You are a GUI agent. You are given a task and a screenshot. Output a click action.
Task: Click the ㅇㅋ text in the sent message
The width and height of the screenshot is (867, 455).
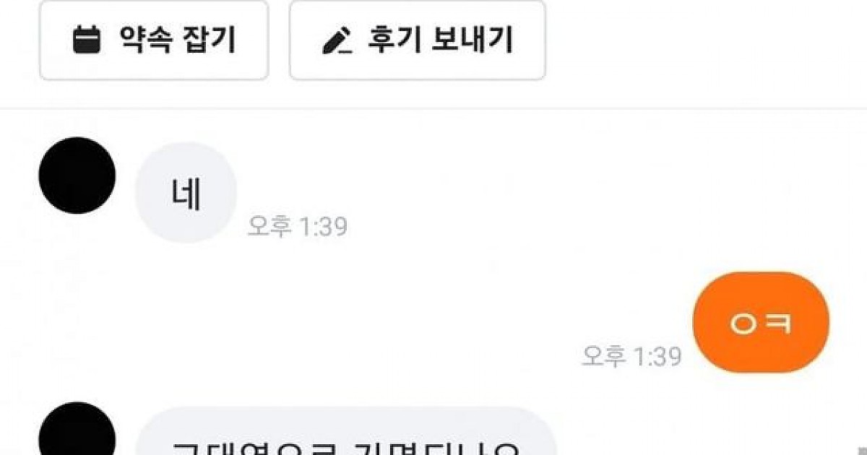(x=761, y=324)
